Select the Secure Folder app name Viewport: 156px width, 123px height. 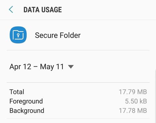58,35
